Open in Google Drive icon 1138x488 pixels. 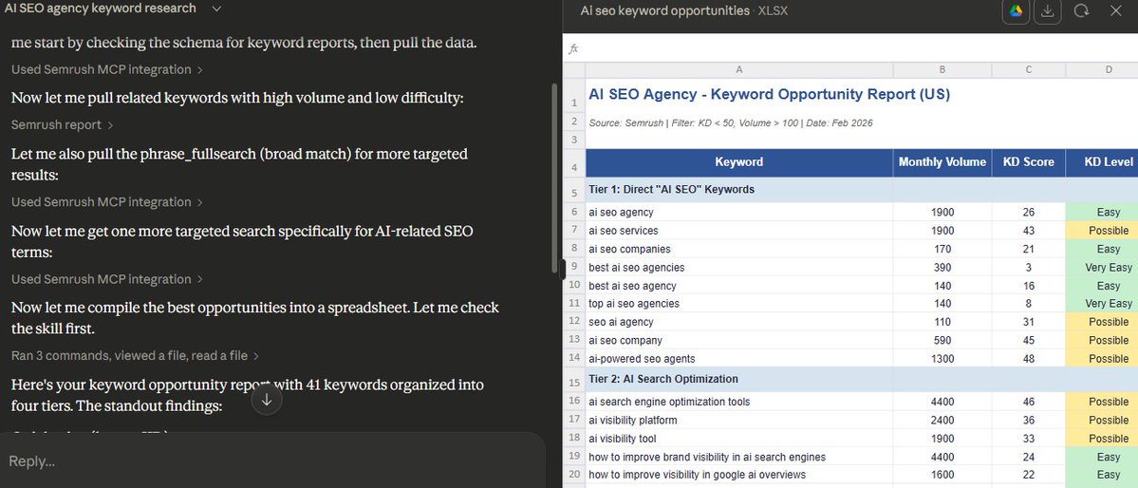[1016, 10]
